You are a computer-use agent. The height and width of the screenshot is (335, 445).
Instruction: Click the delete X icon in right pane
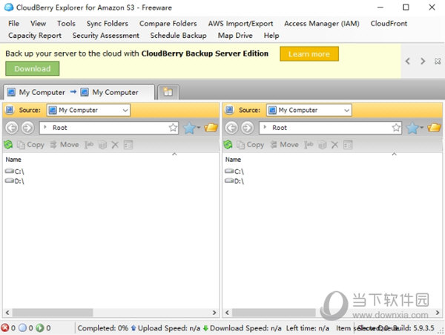tap(334, 145)
